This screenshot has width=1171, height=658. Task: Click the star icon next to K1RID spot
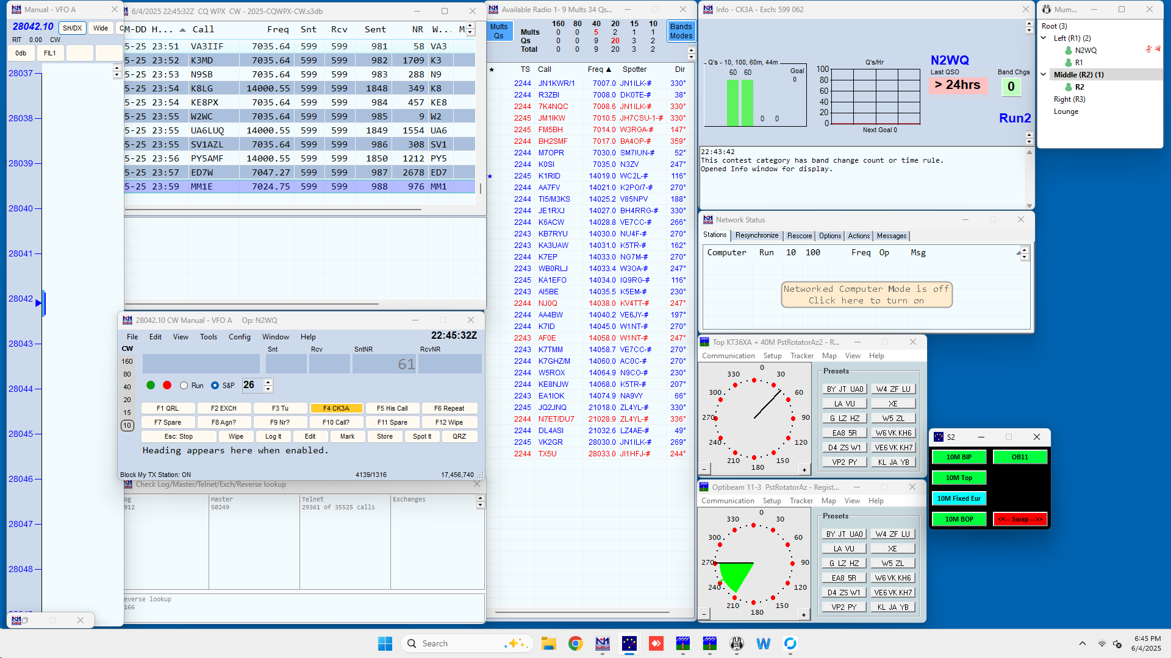pyautogui.click(x=490, y=176)
